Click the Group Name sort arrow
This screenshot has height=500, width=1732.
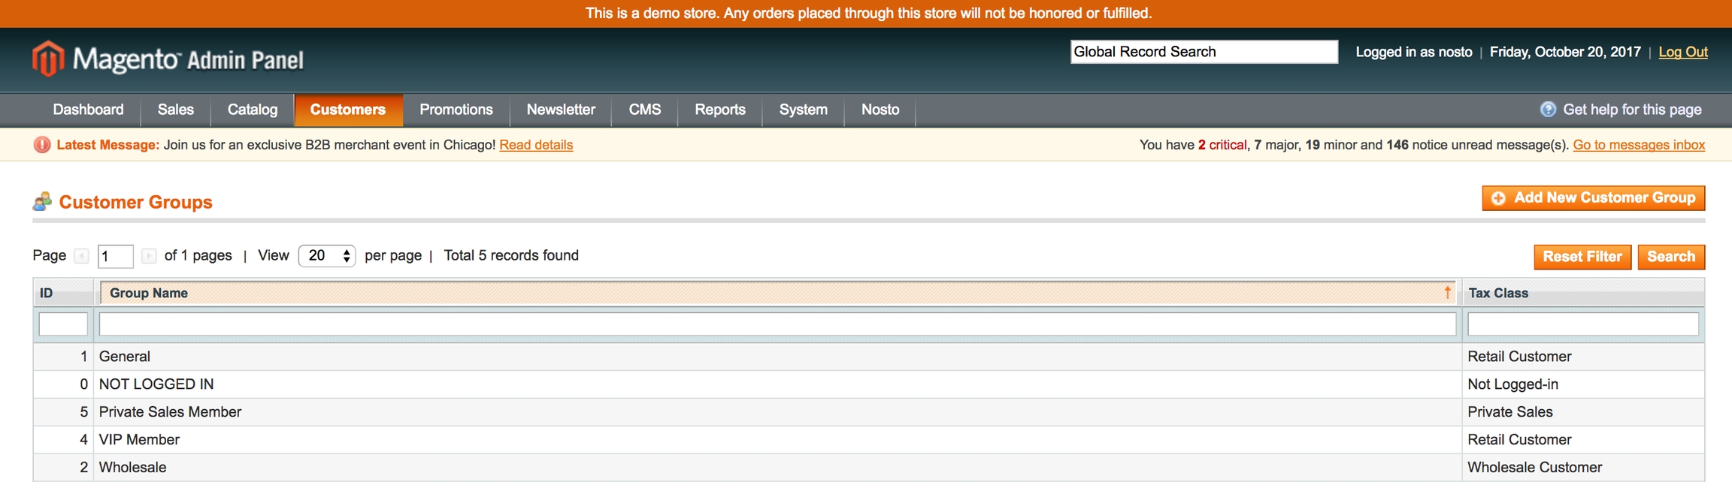[1447, 293]
